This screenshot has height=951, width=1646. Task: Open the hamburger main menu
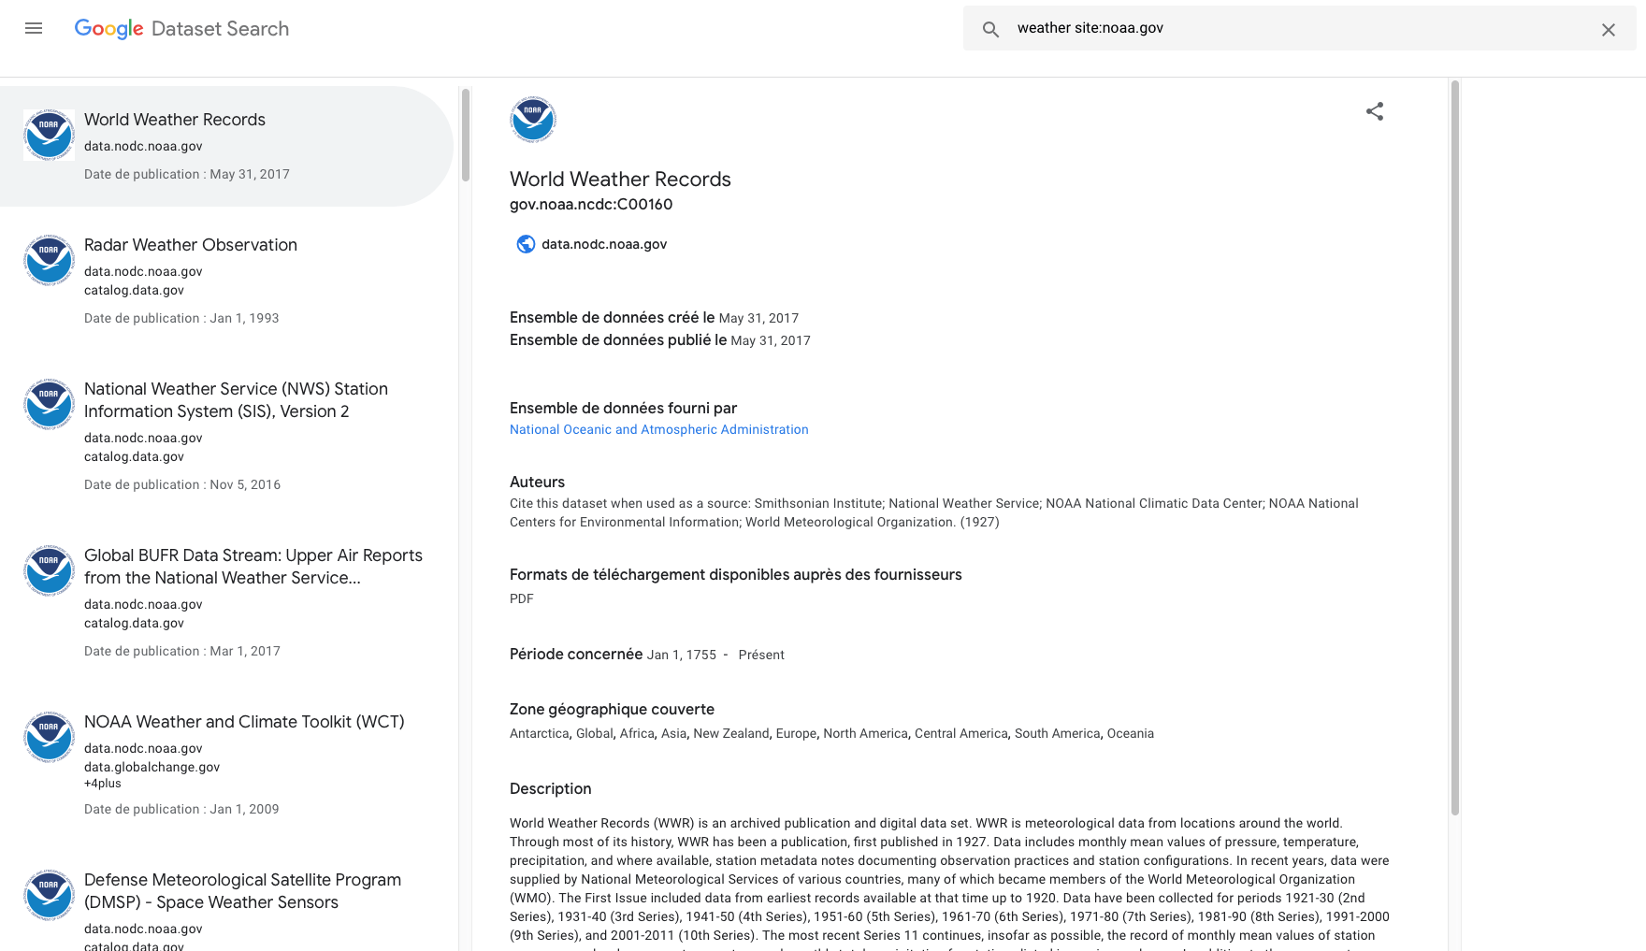coord(34,28)
